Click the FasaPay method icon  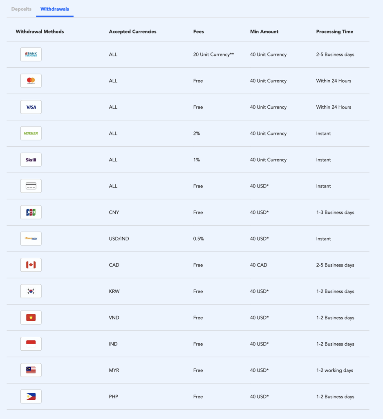(31, 239)
